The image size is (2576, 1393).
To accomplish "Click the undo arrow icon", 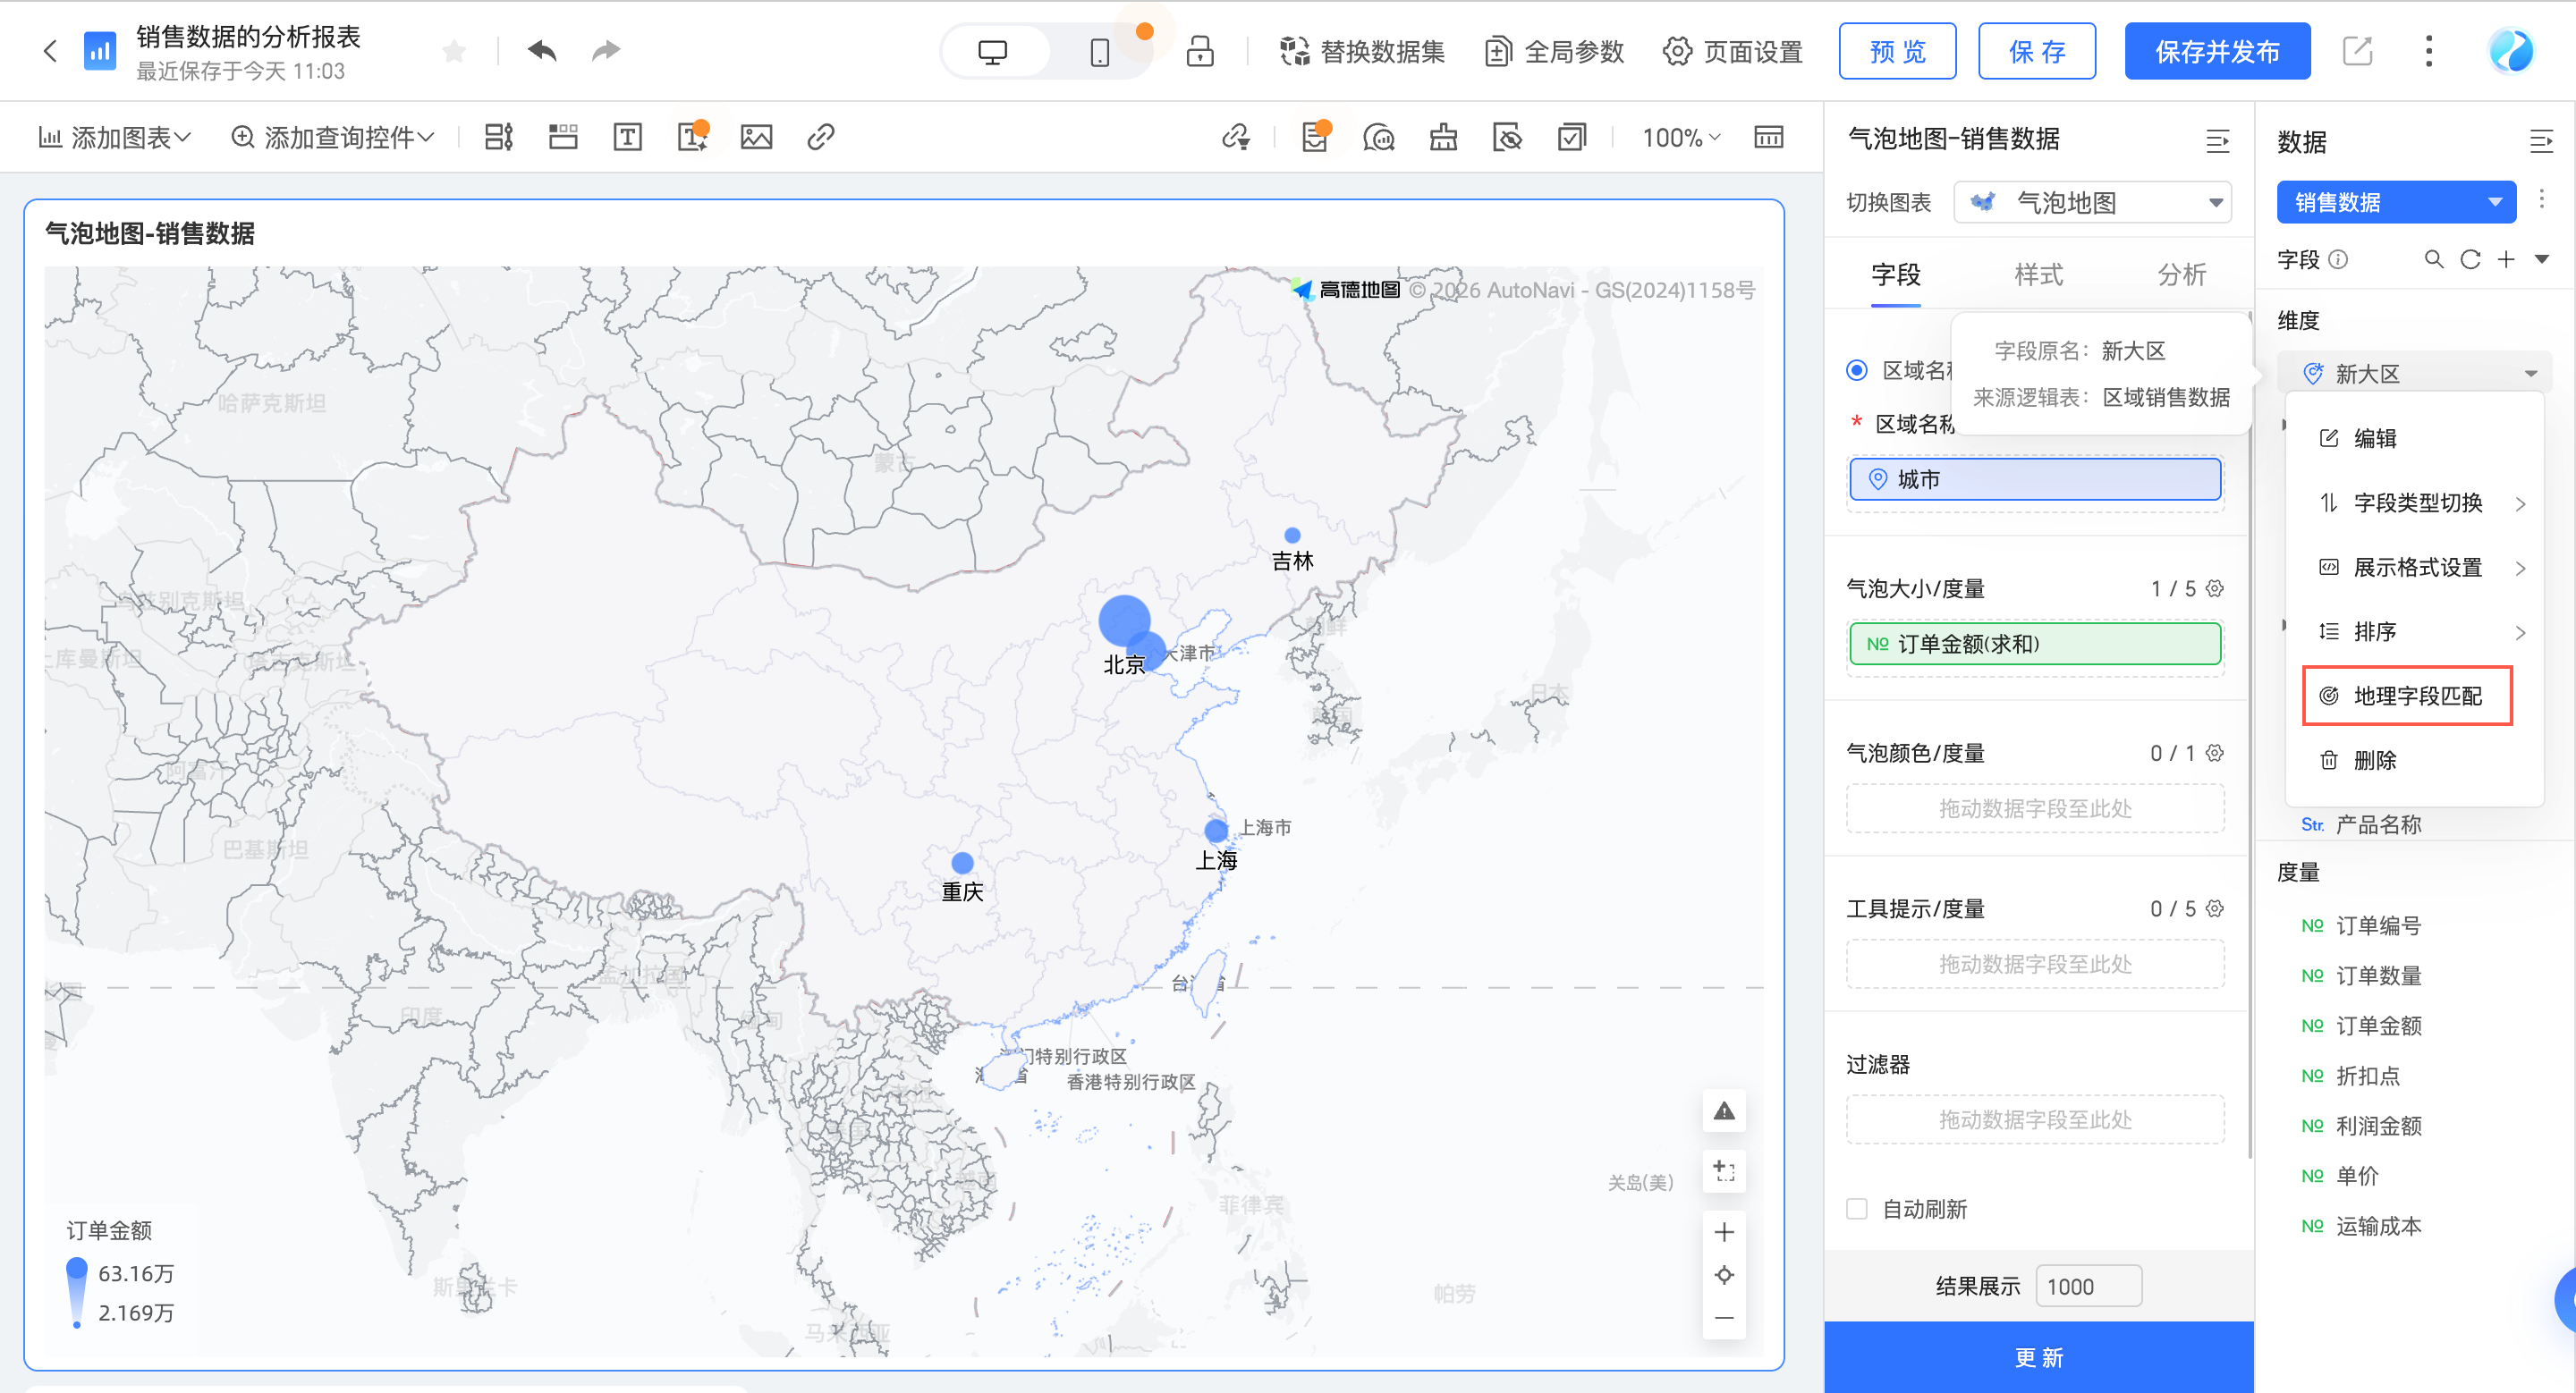I will click(542, 50).
